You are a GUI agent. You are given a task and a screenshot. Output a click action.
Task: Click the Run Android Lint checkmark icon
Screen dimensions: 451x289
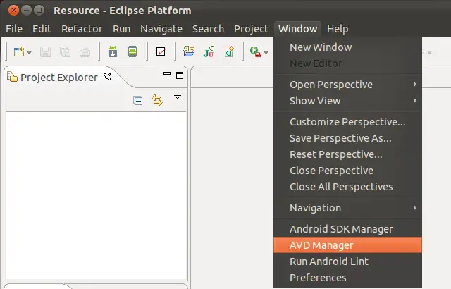click(161, 51)
